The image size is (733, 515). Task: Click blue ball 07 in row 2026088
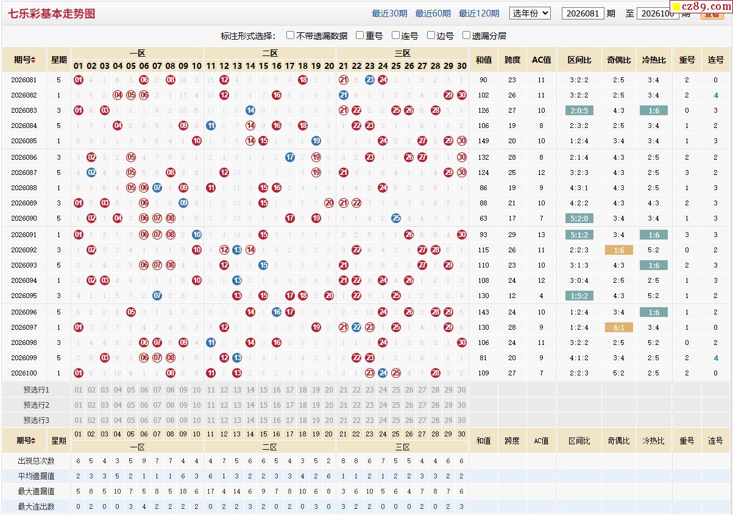[x=157, y=188]
